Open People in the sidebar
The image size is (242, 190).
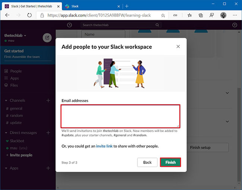16,71
